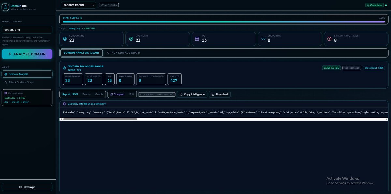Viewport: 391px width, 194px height.
Task: Open Domain Analysis view in sidebar
Action: pyautogui.click(x=27, y=74)
